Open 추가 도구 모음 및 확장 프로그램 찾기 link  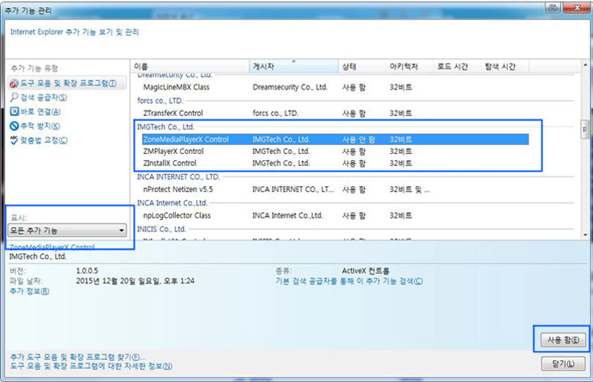[x=77, y=356]
